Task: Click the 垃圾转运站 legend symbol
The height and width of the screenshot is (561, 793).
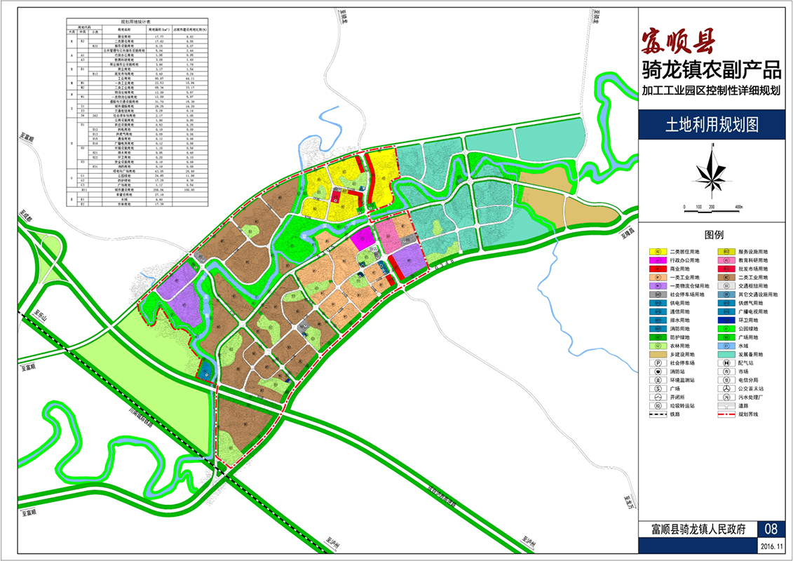Action: coord(658,405)
